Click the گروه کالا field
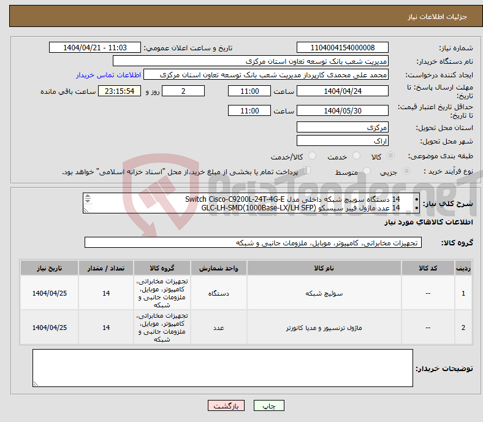This screenshot has width=483, height=422. click(x=253, y=243)
